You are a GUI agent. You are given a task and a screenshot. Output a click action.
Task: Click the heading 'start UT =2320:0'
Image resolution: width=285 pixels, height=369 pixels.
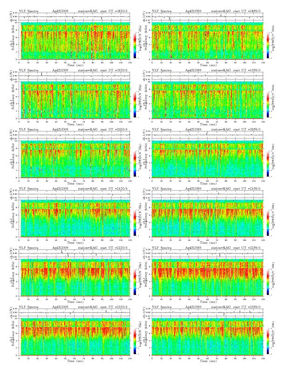pyautogui.click(x=114, y=307)
